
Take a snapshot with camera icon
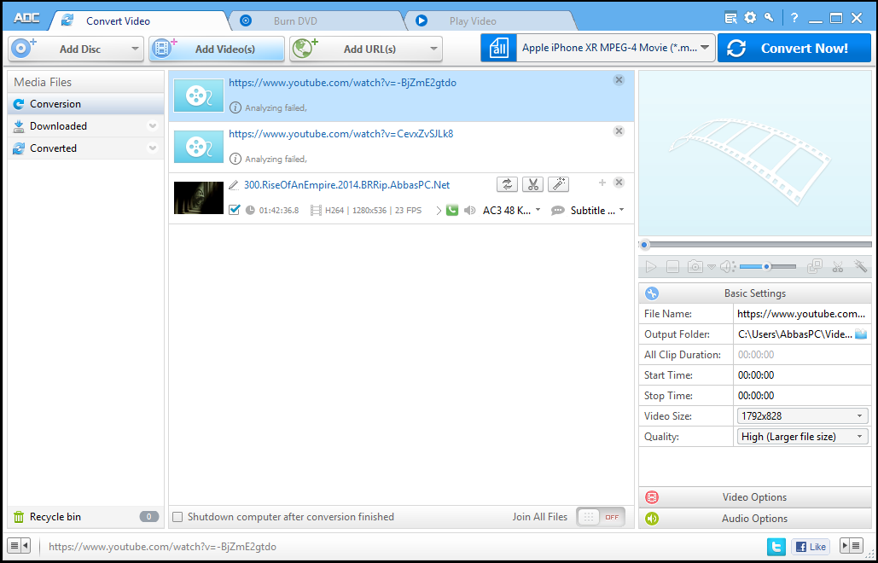(x=695, y=267)
